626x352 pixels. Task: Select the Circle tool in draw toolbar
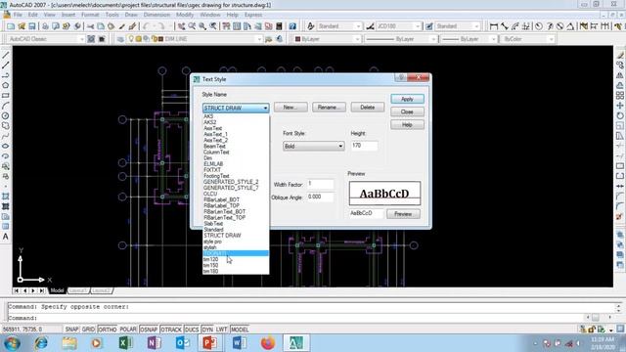click(6, 116)
